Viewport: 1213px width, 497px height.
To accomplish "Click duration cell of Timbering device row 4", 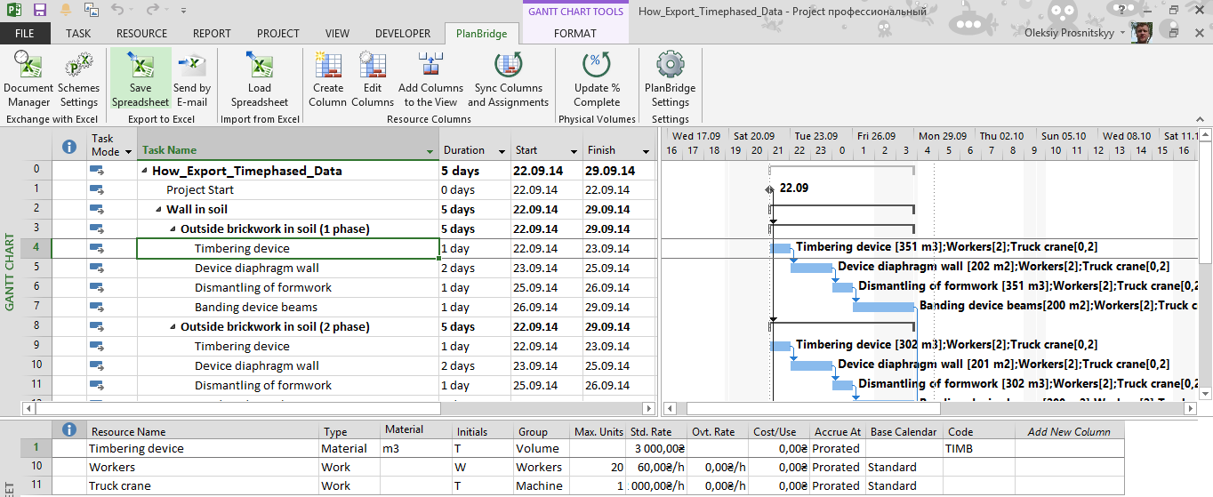I will [474, 249].
